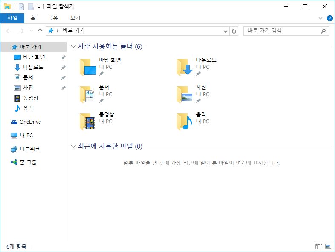Click the 자주 사용하는 폴더 (6) group header

(110, 46)
